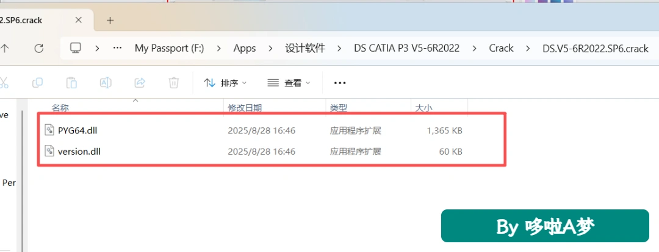Screen dimensions: 659x252
Task: Click the Refresh icon in the address bar
Action: coord(38,48)
